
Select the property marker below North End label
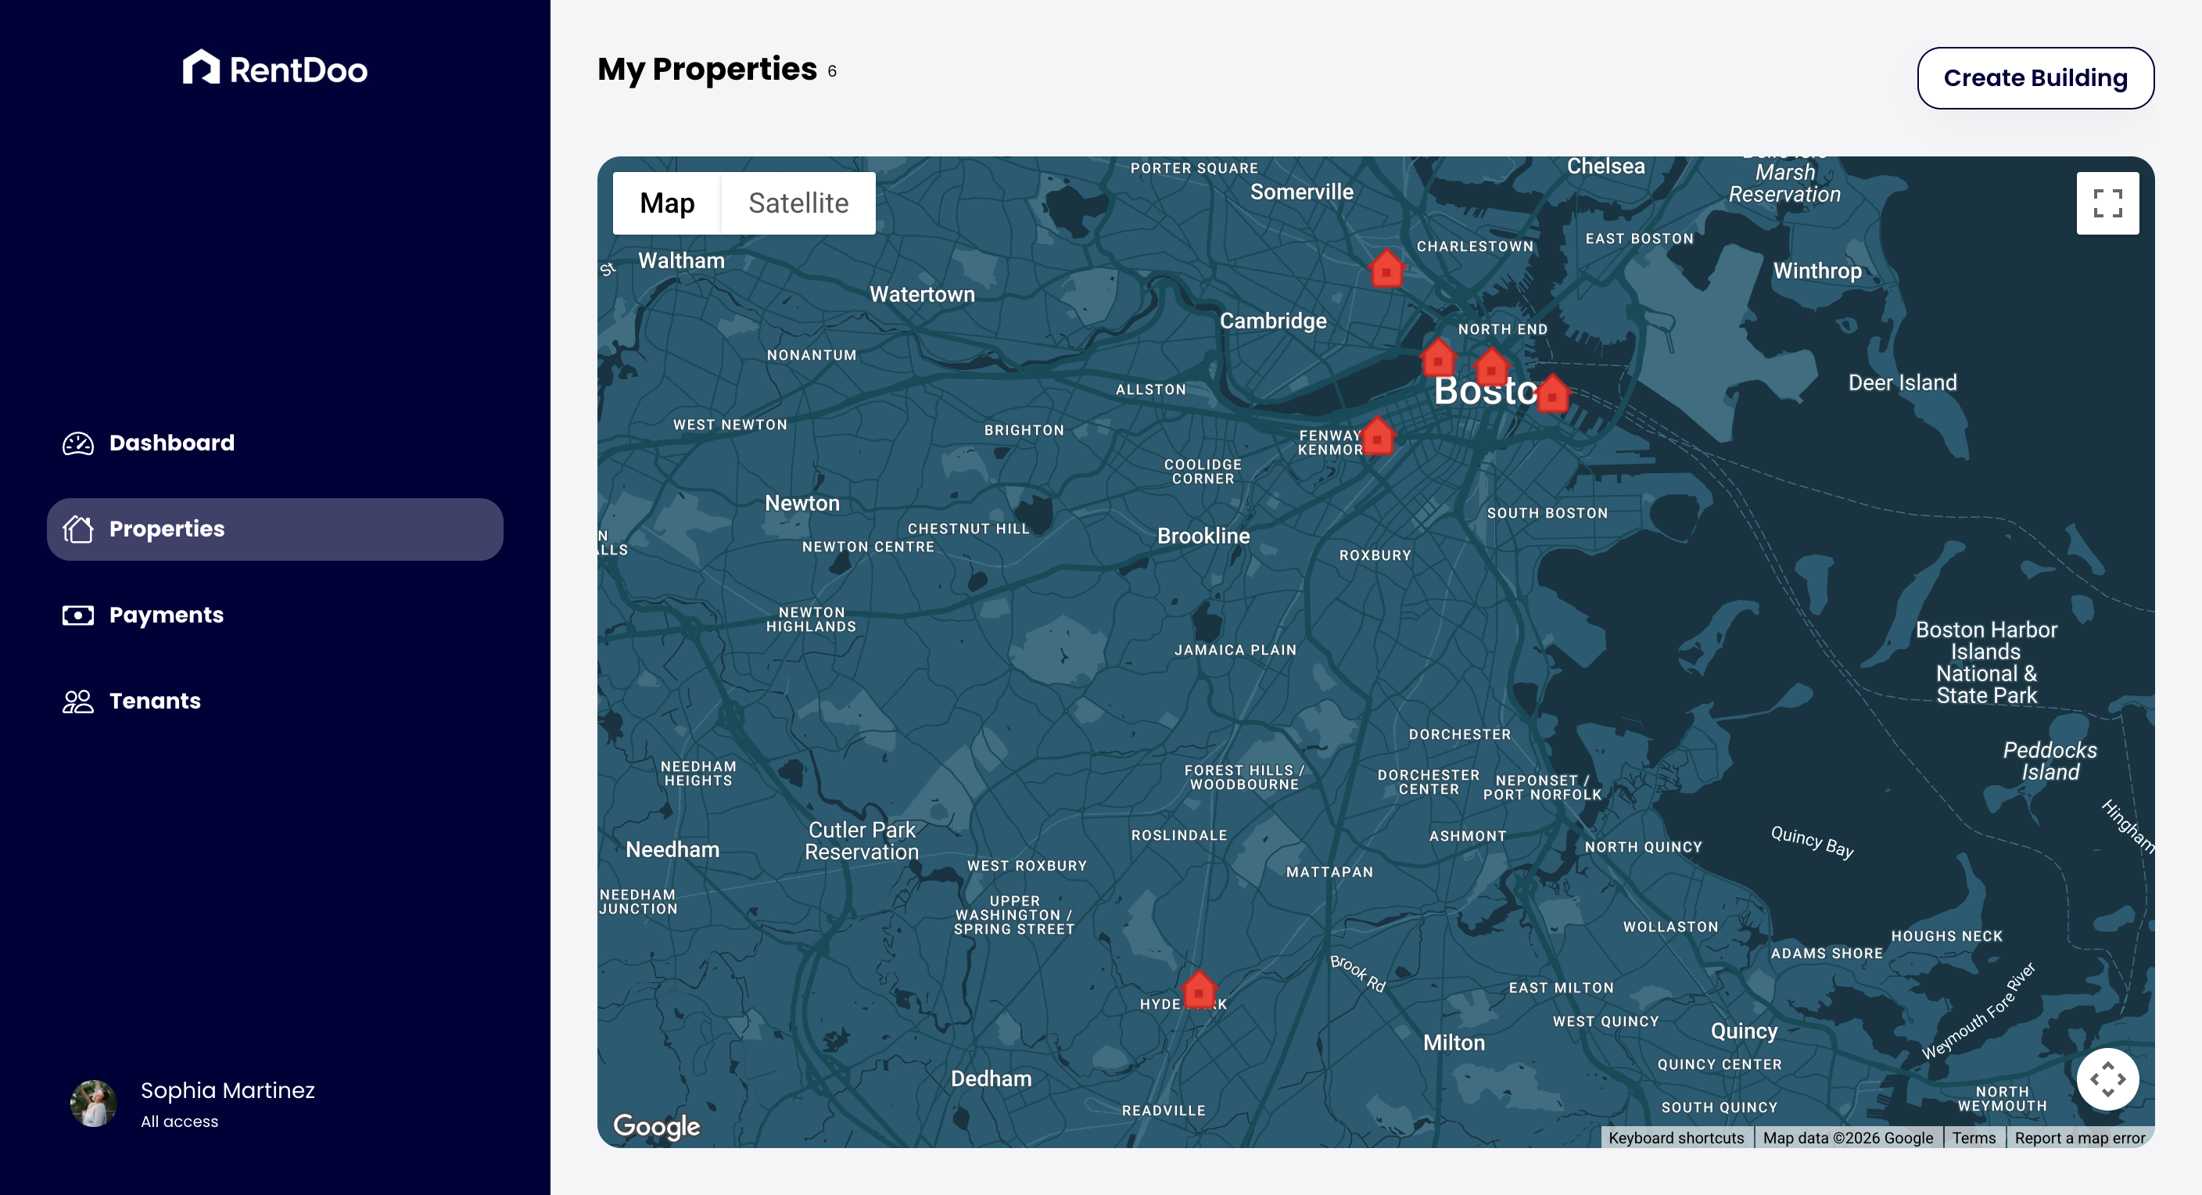[1492, 366]
